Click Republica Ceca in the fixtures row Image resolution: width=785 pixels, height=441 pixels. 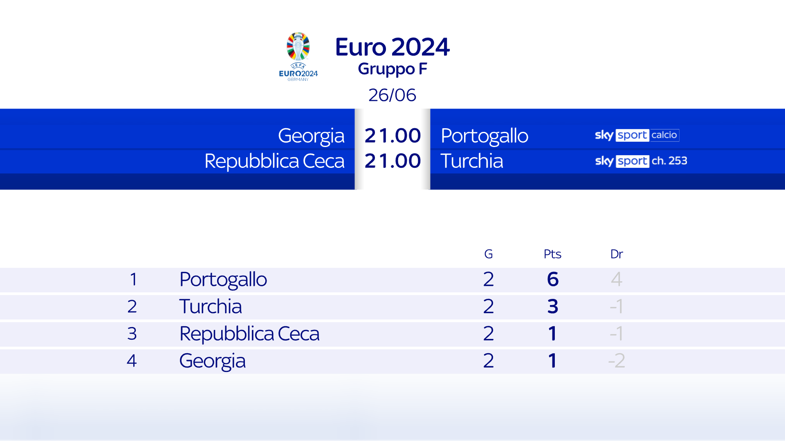[274, 161]
